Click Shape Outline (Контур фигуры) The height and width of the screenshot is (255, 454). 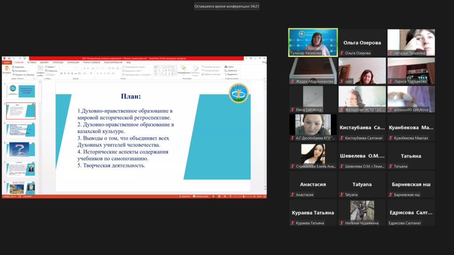tap(211, 70)
